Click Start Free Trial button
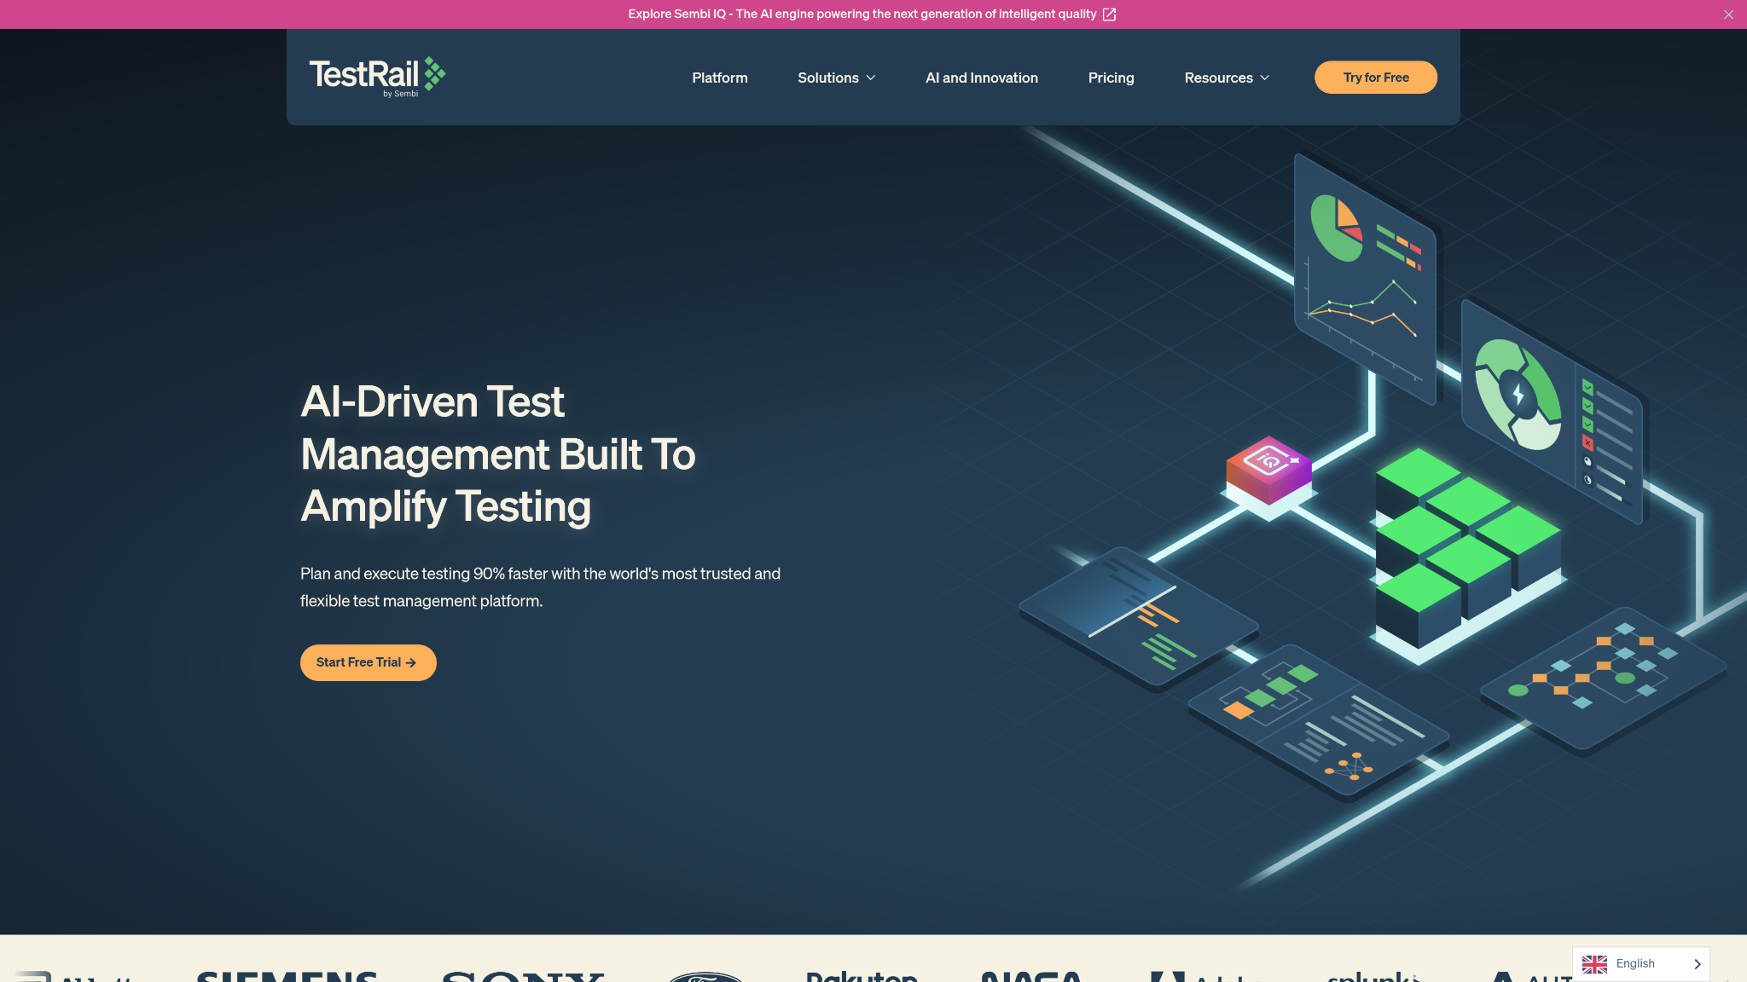 (368, 662)
